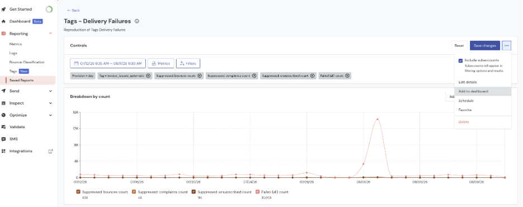Toggle Failed (all) count legend checkbox
The height and width of the screenshot is (207, 523).
pyautogui.click(x=258, y=192)
